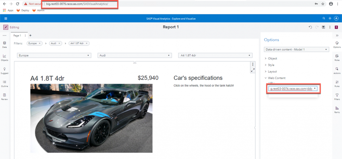
Task: Switch to the Filters pane
Action: 337,97
